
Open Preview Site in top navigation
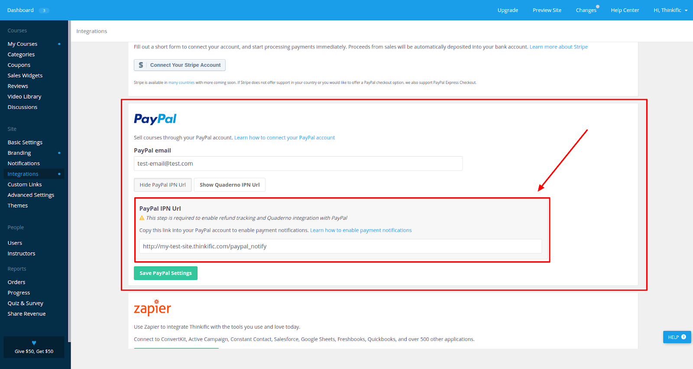click(547, 10)
